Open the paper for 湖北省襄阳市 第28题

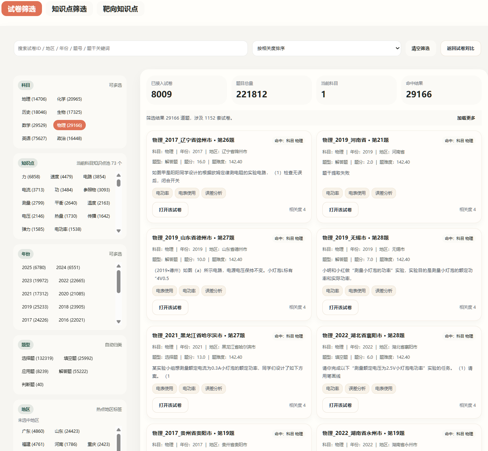coord(340,405)
